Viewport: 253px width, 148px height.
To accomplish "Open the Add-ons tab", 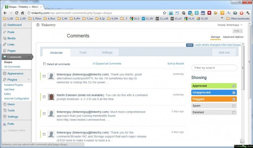I will coord(224,52).
